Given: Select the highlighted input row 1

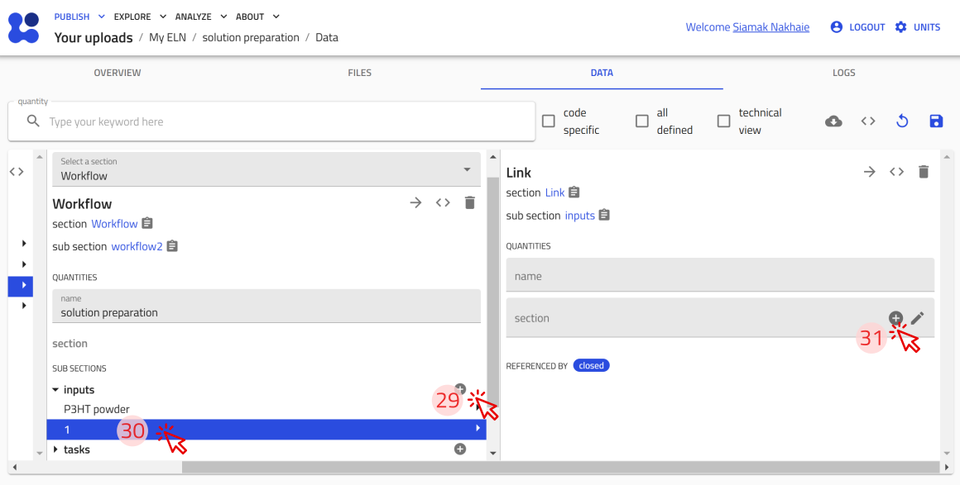Looking at the screenshot, I should click(x=266, y=430).
